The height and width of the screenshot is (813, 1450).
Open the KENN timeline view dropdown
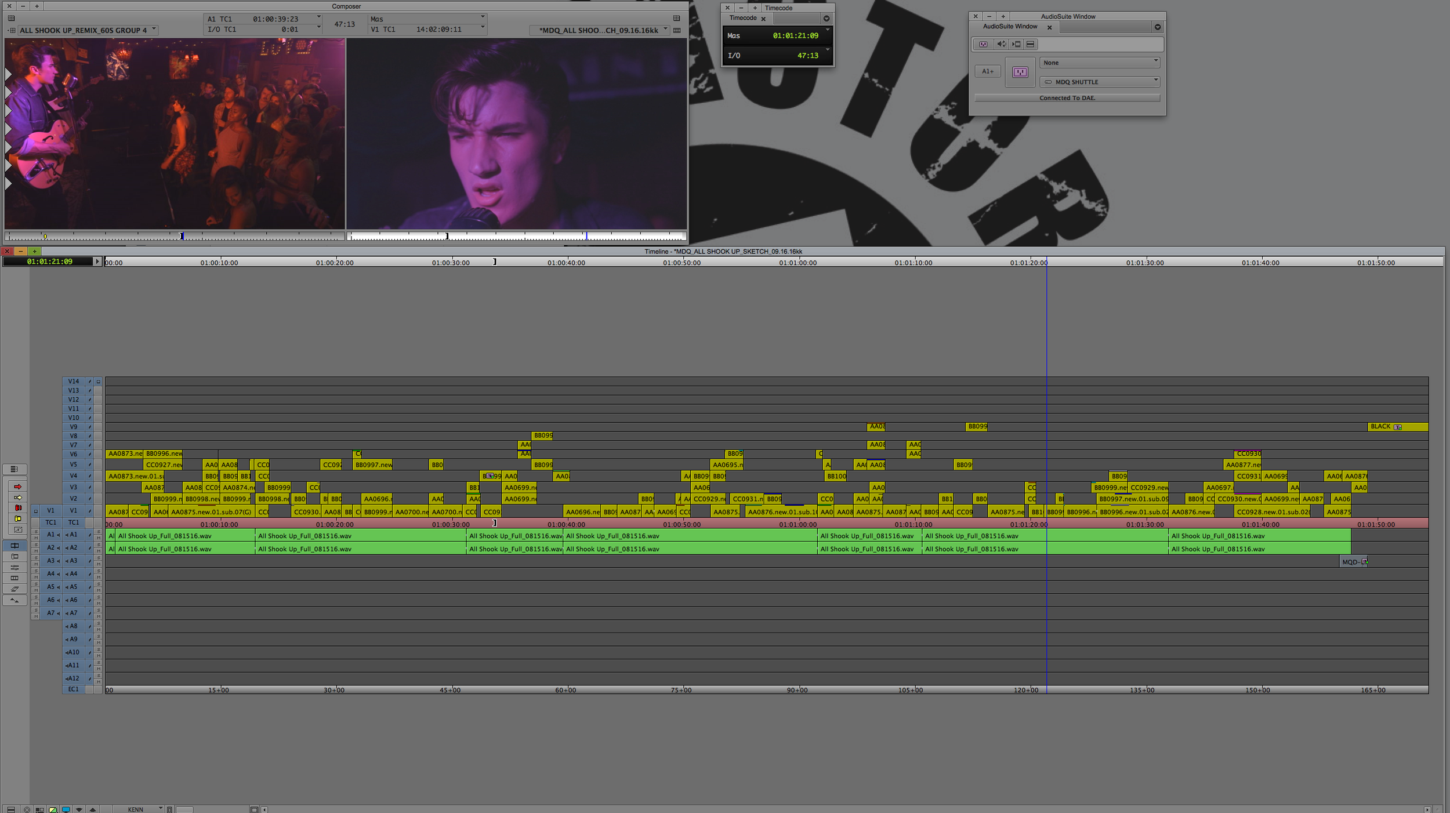138,810
